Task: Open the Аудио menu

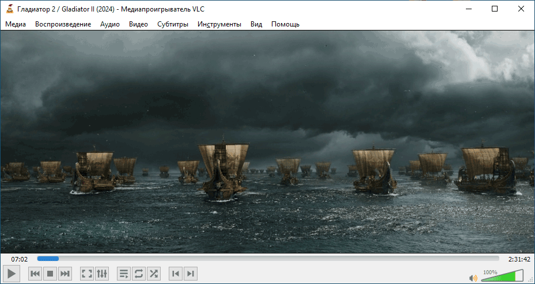Action: point(110,24)
